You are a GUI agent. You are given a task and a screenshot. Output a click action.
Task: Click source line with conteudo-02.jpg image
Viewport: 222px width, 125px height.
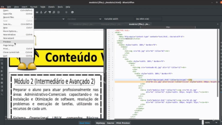(159, 67)
